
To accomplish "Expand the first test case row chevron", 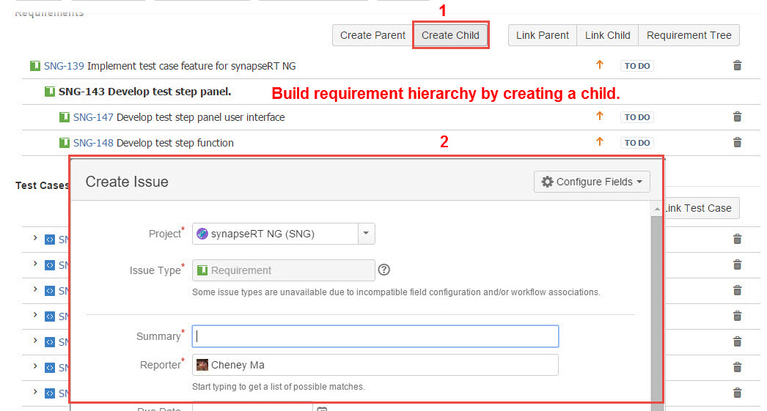I will pyautogui.click(x=34, y=239).
